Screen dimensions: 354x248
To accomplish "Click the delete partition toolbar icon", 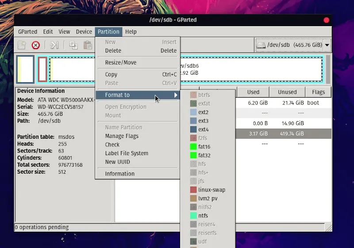I will (36, 45).
